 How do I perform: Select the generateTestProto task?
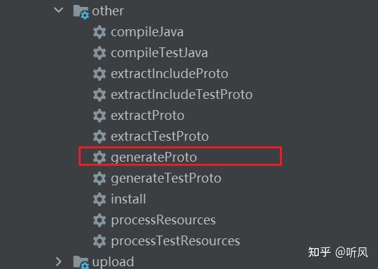coord(166,178)
